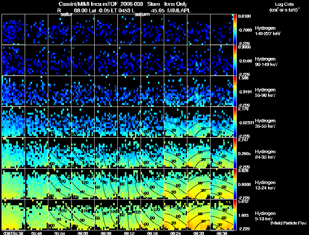This screenshot has width=309, height=235.
Task: Click the '(cm²-sr-s-keV)' units label
Action: [285, 10]
